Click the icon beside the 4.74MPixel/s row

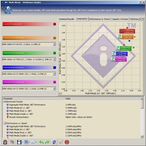[8, 114]
